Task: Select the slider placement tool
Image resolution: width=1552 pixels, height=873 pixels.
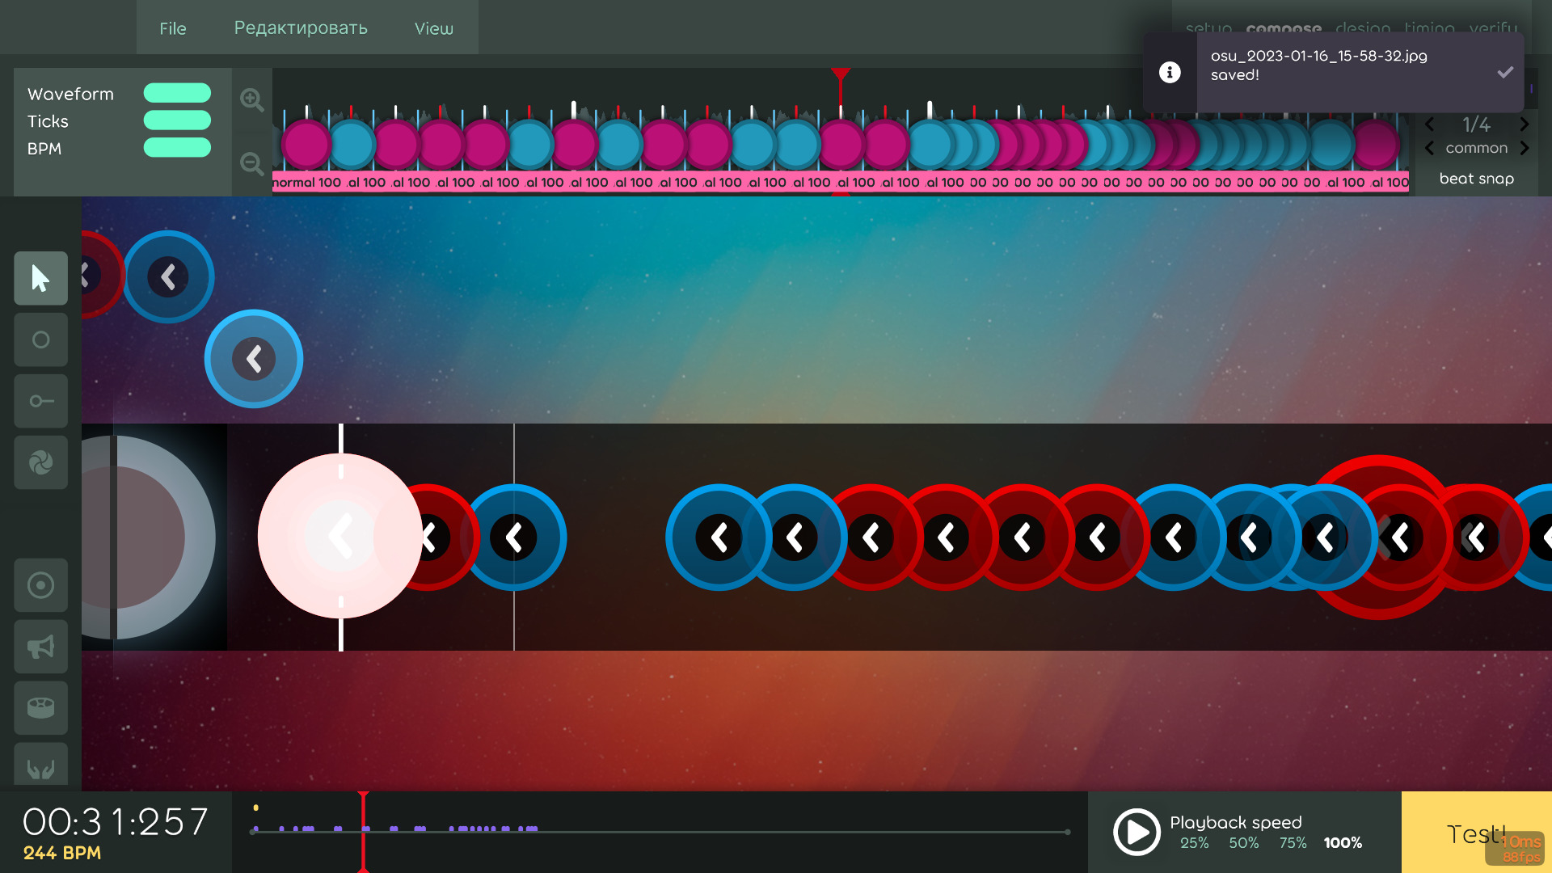Action: coord(40,401)
